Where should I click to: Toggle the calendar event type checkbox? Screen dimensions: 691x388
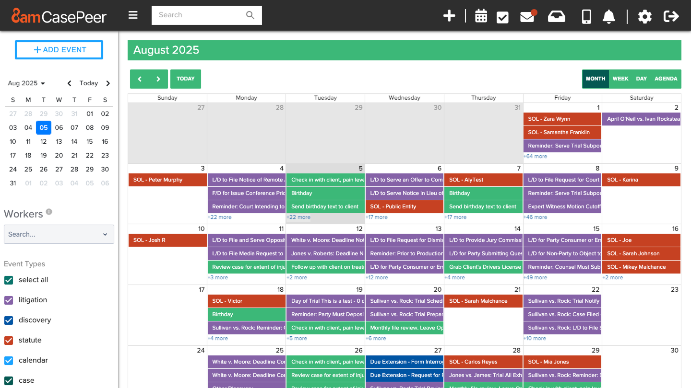(9, 360)
